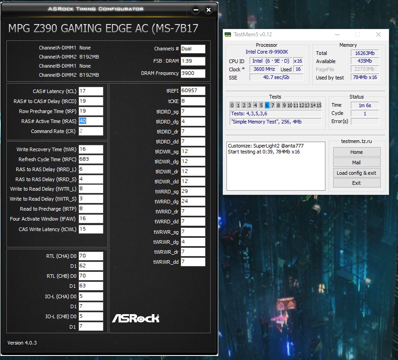This screenshot has width=398, height=360.
Task: Click the tRDWR_sg value field
Action: 193,152
